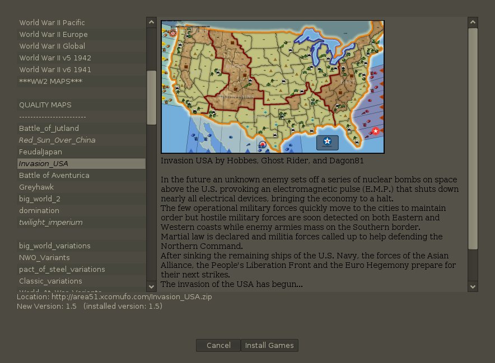Cancel the map download dialog

(218, 346)
